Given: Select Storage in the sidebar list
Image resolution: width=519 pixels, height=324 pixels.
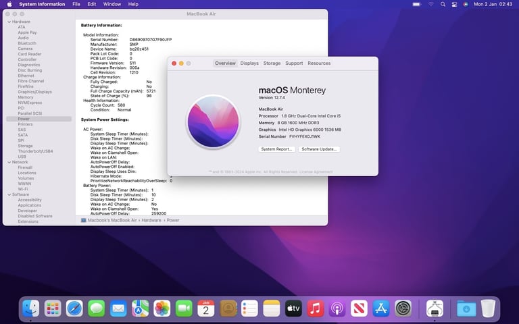Looking at the screenshot, I should coord(25,146).
